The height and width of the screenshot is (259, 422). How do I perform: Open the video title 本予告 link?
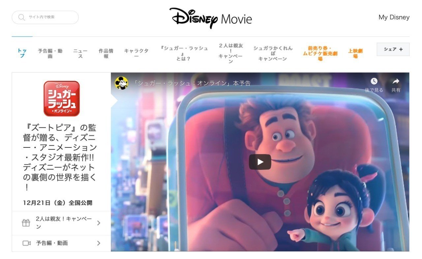tap(192, 83)
